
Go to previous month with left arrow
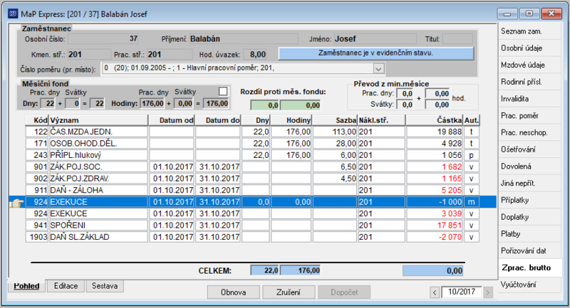[x=435, y=292]
